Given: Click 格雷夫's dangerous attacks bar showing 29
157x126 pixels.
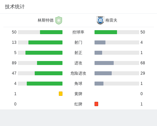Looking at the screenshot, I should click(103, 73).
